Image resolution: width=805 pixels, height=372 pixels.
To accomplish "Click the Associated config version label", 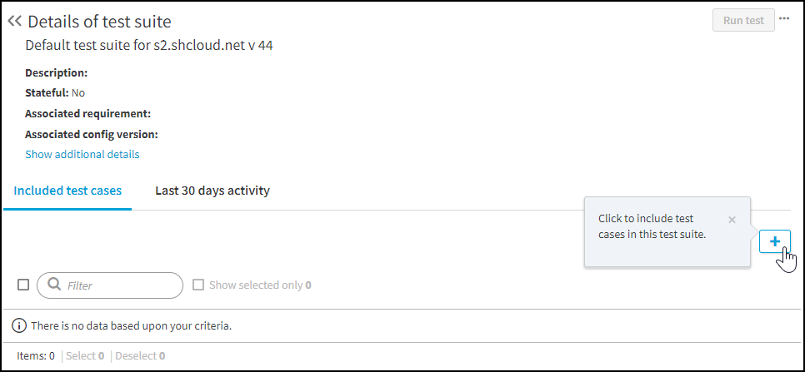I will coord(92,134).
